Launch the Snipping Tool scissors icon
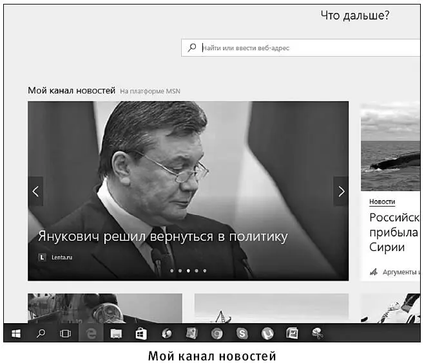The height and width of the screenshot is (363, 424). point(317,333)
